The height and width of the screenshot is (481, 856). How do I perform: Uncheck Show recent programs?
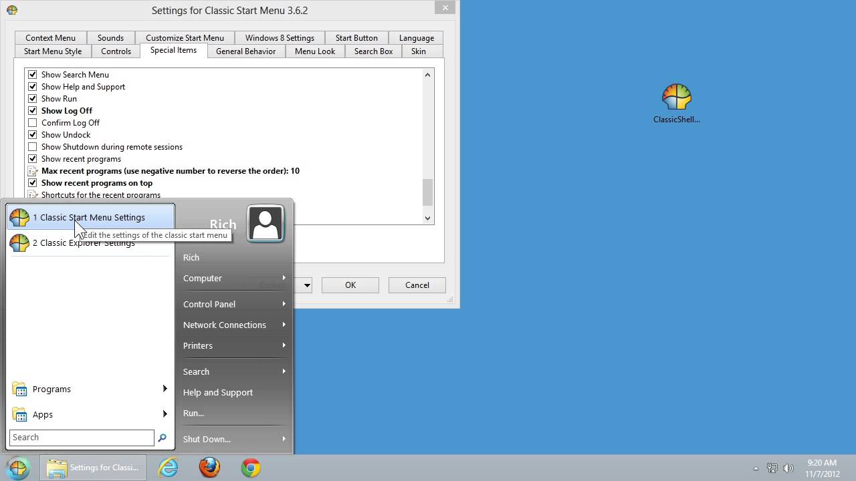pyautogui.click(x=32, y=159)
